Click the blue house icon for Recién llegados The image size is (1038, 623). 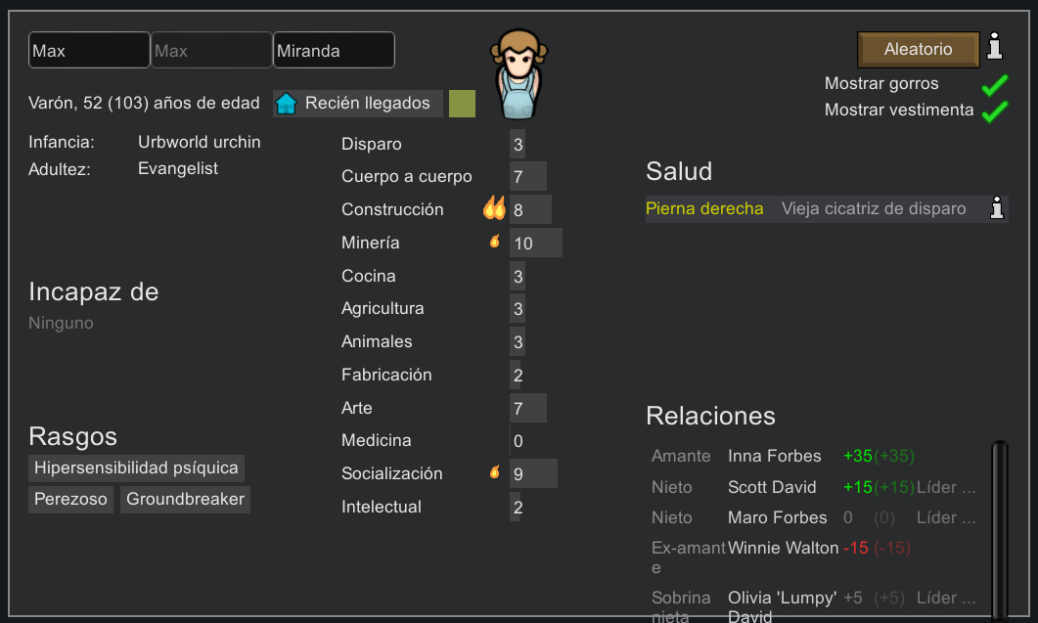tap(286, 104)
